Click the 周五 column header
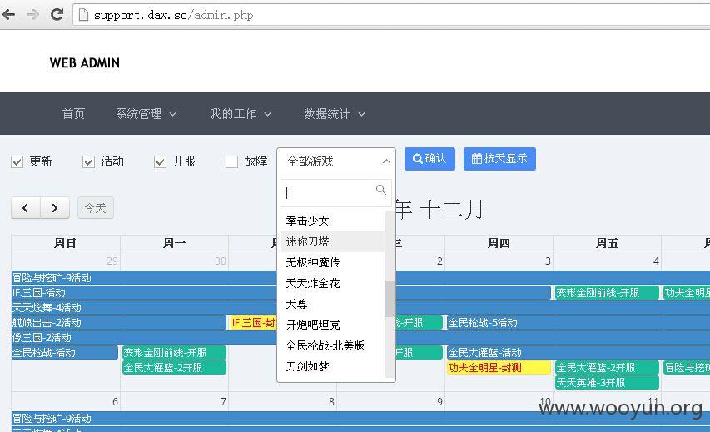This screenshot has width=710, height=432. click(607, 243)
